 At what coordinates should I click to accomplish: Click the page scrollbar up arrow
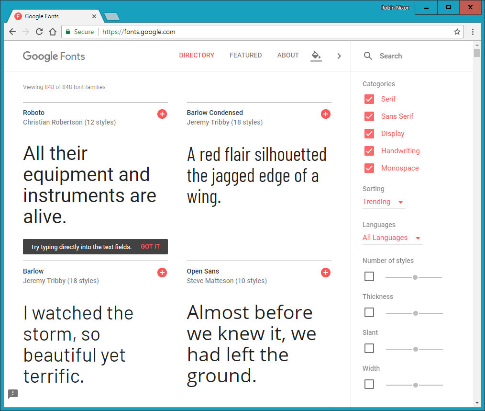point(477,45)
